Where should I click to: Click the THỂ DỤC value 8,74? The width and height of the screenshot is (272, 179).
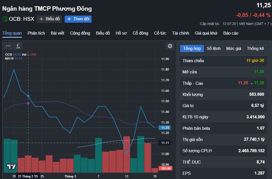point(261,162)
